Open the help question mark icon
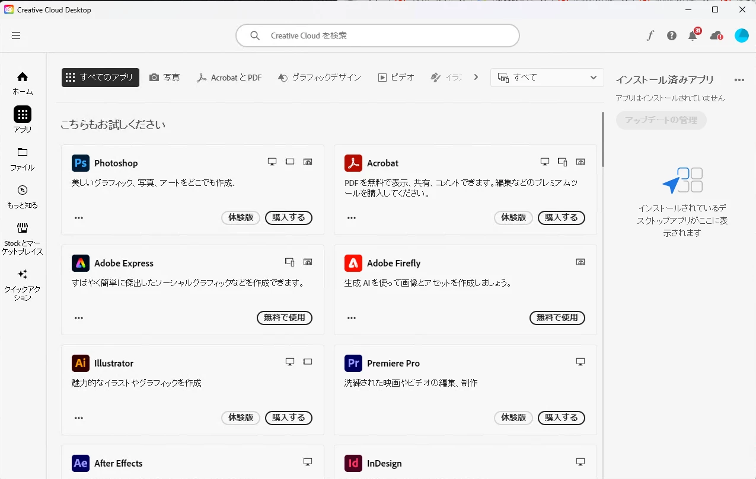This screenshot has width=756, height=479. [672, 36]
